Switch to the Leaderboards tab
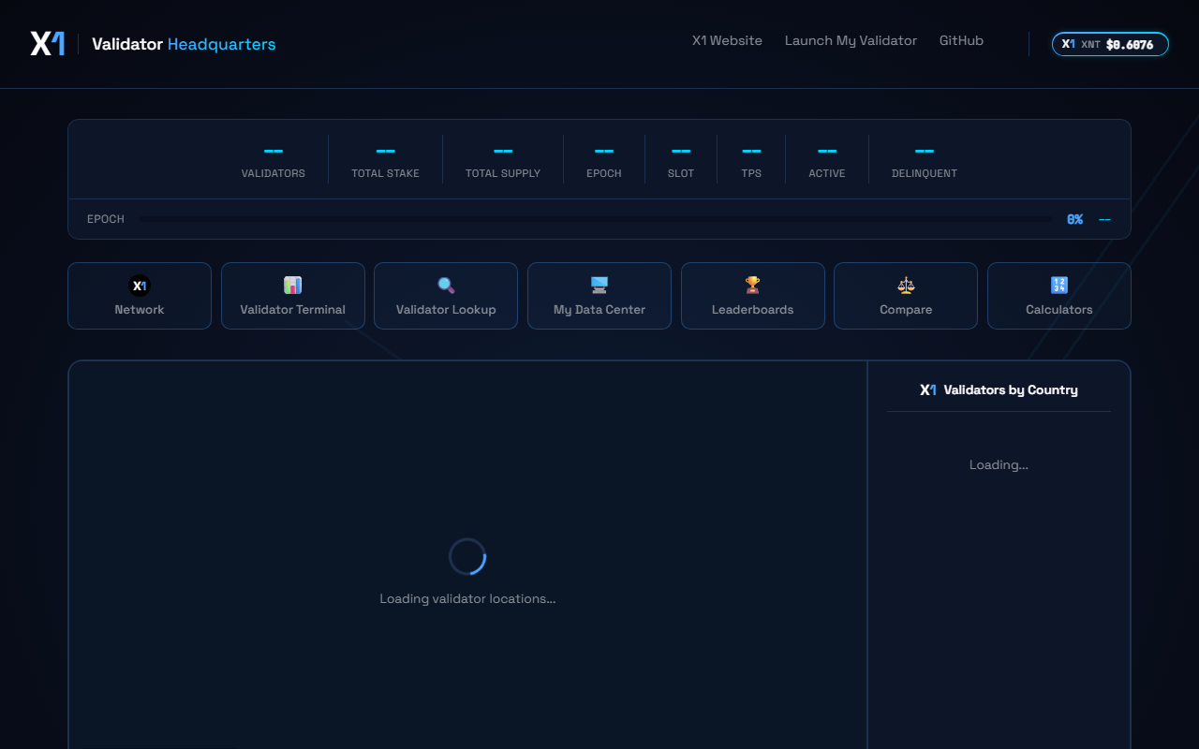Screen dimensions: 1199x749 click(x=753, y=296)
